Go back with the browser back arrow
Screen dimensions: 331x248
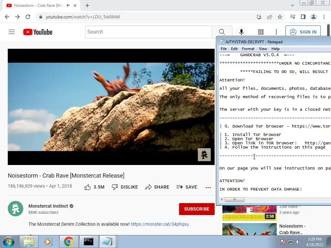click(7, 17)
